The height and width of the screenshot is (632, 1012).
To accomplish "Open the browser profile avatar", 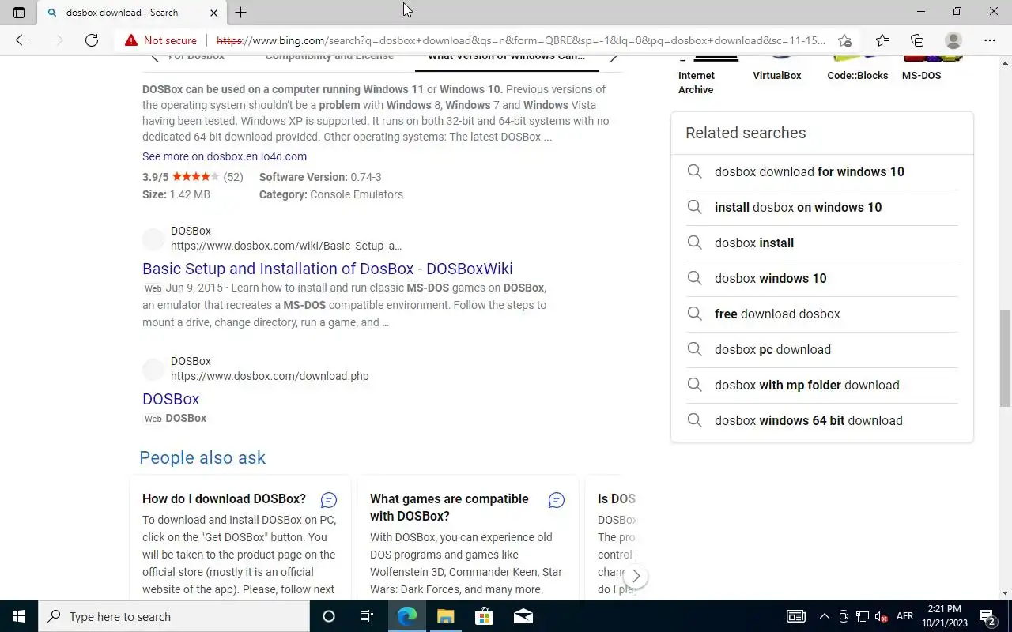I will (x=953, y=40).
